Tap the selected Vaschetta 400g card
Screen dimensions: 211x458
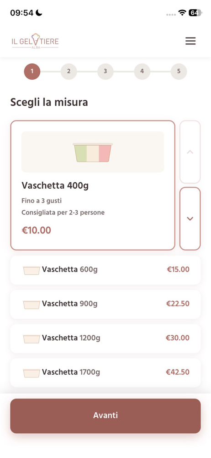tap(93, 185)
